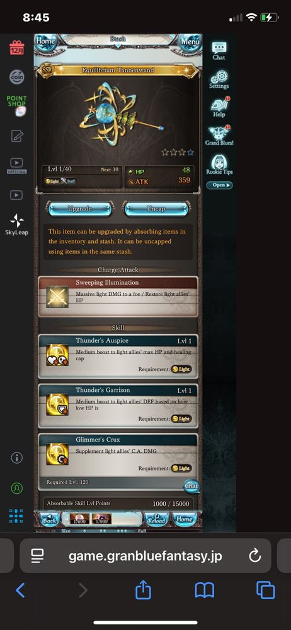Open the Menu orb at top right
Screen dimensions: 291x630
pyautogui.click(x=190, y=42)
